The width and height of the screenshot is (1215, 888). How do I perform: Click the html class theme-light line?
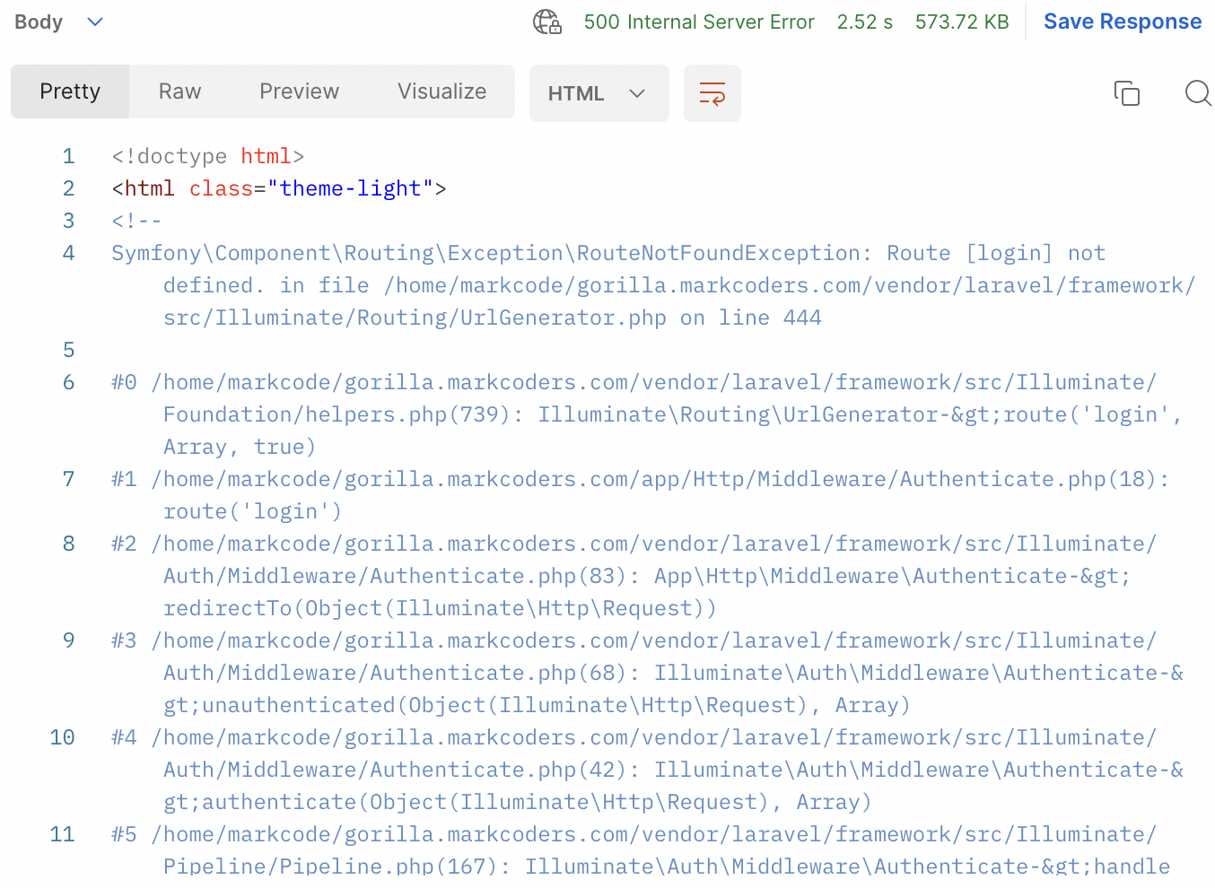coord(278,188)
